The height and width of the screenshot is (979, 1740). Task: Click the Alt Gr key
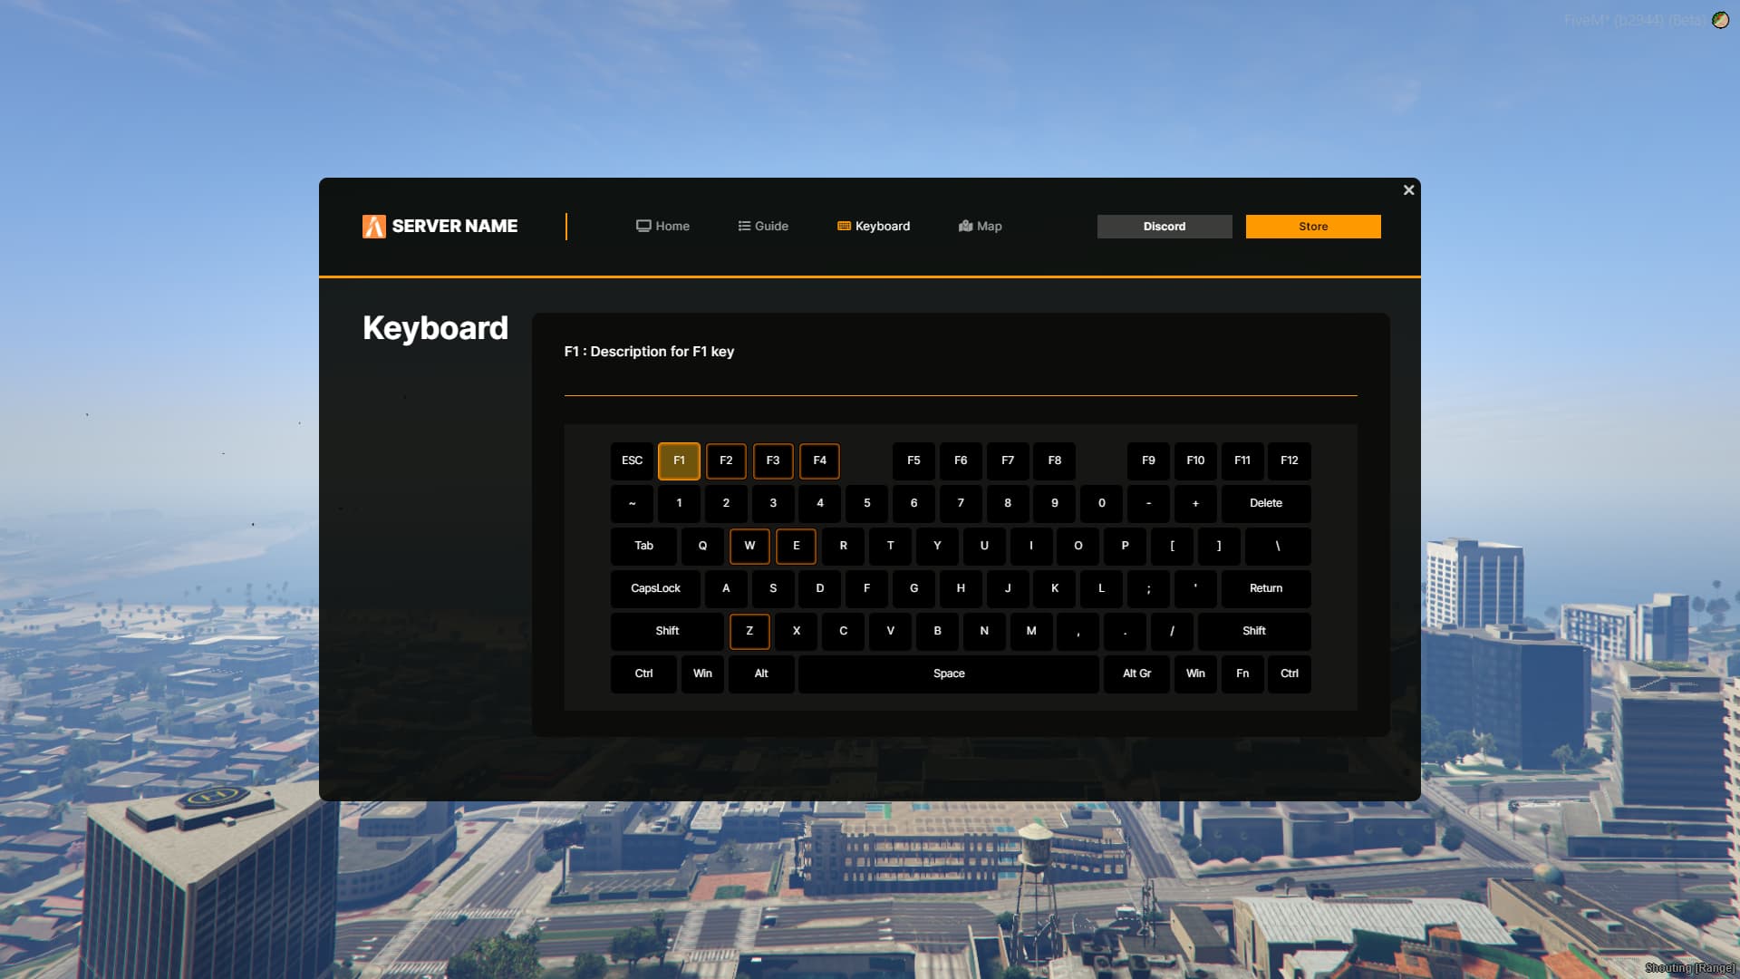tap(1136, 674)
